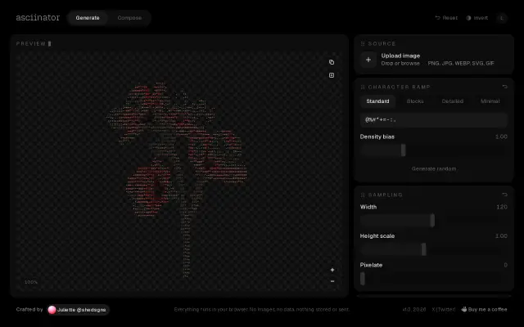The image size is (524, 327).
Task: Zoom in the preview with the plus icon
Action: coord(332,270)
